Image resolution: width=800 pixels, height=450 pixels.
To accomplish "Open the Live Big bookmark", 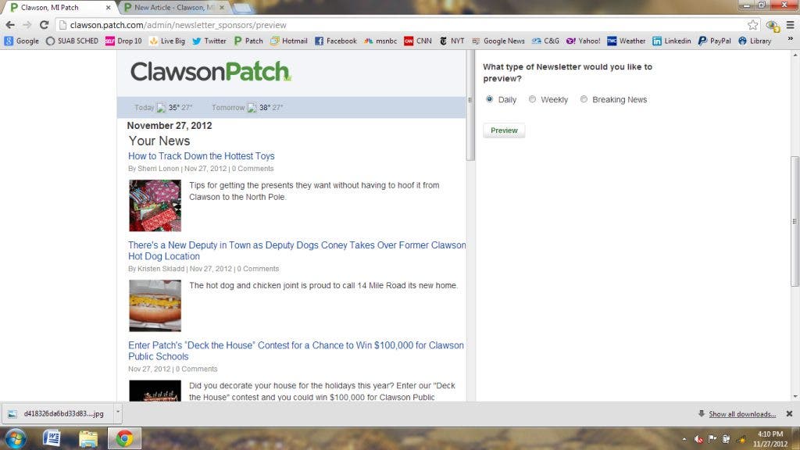I will coord(167,41).
